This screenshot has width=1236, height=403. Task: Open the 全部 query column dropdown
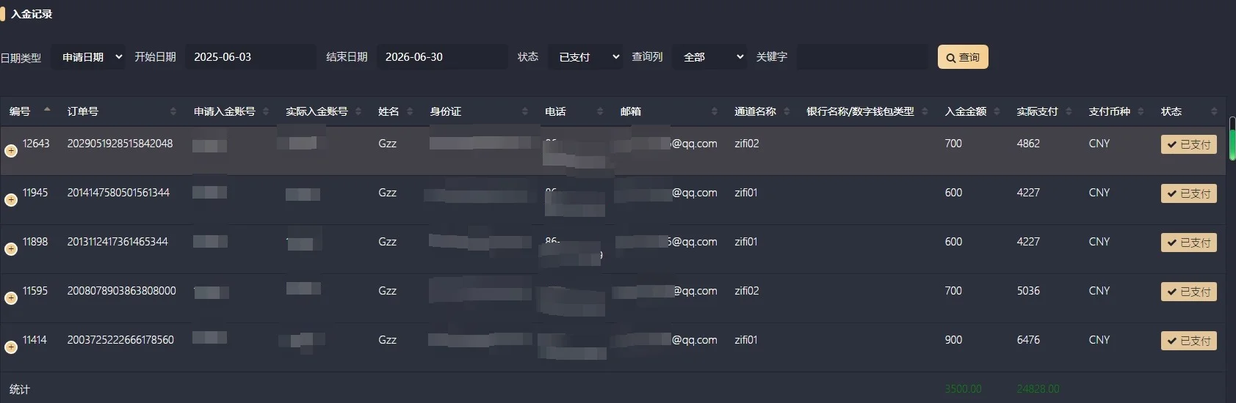(709, 57)
